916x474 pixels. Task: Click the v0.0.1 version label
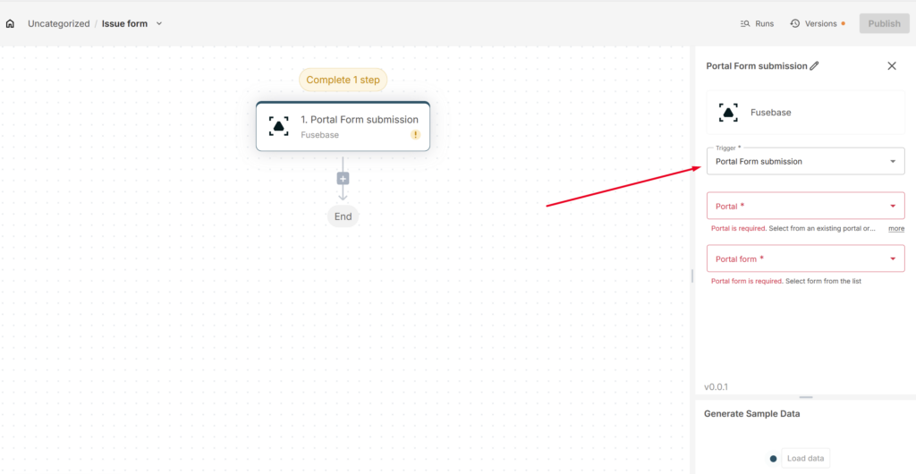(716, 387)
